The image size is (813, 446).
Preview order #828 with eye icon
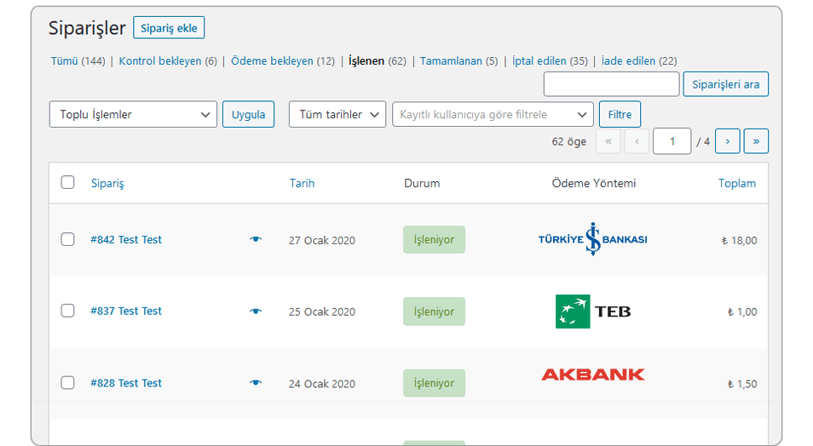click(256, 383)
